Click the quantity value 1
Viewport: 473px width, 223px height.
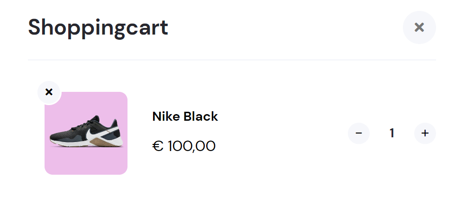(x=392, y=133)
